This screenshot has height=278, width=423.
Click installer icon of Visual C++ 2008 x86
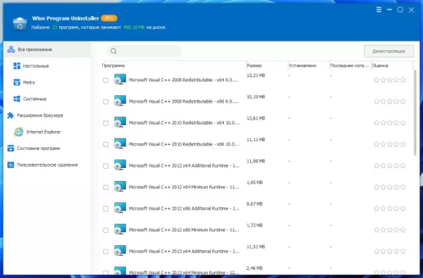click(120, 100)
